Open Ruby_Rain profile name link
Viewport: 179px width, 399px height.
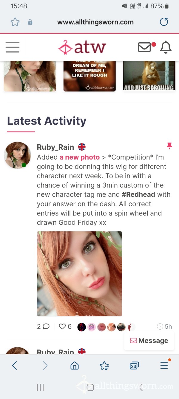pyautogui.click(x=55, y=147)
